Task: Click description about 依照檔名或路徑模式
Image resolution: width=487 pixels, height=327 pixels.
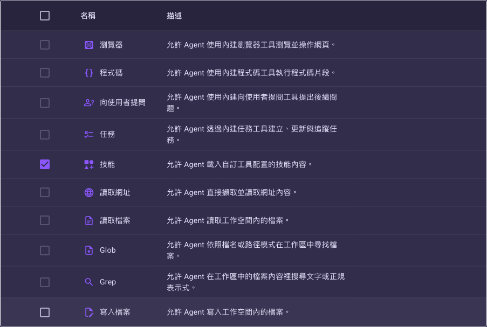Action: [x=252, y=250]
